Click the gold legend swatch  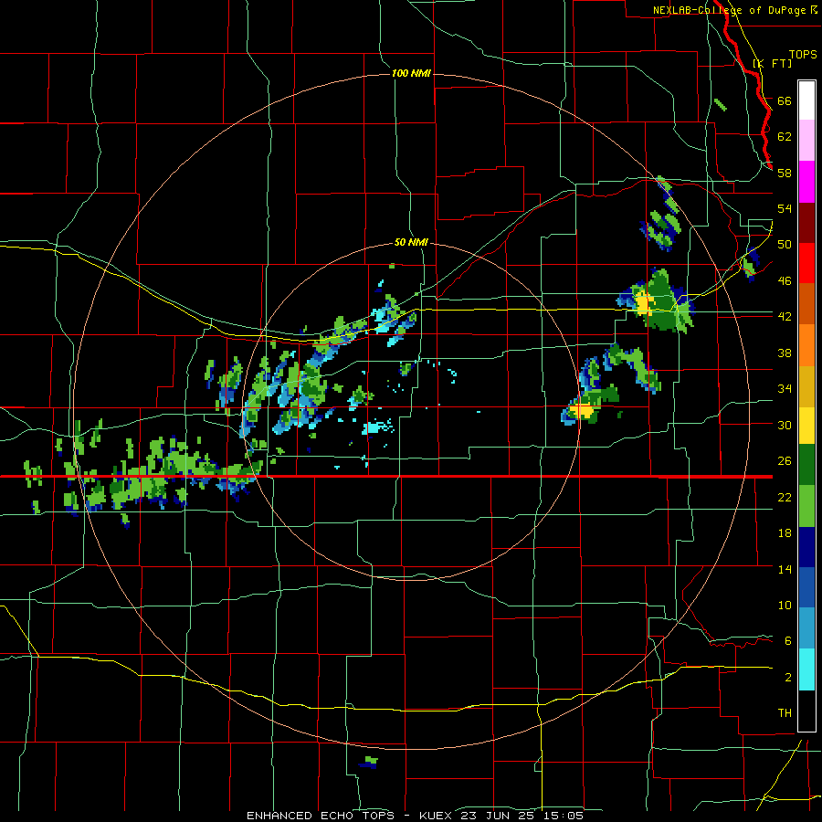tap(806, 385)
